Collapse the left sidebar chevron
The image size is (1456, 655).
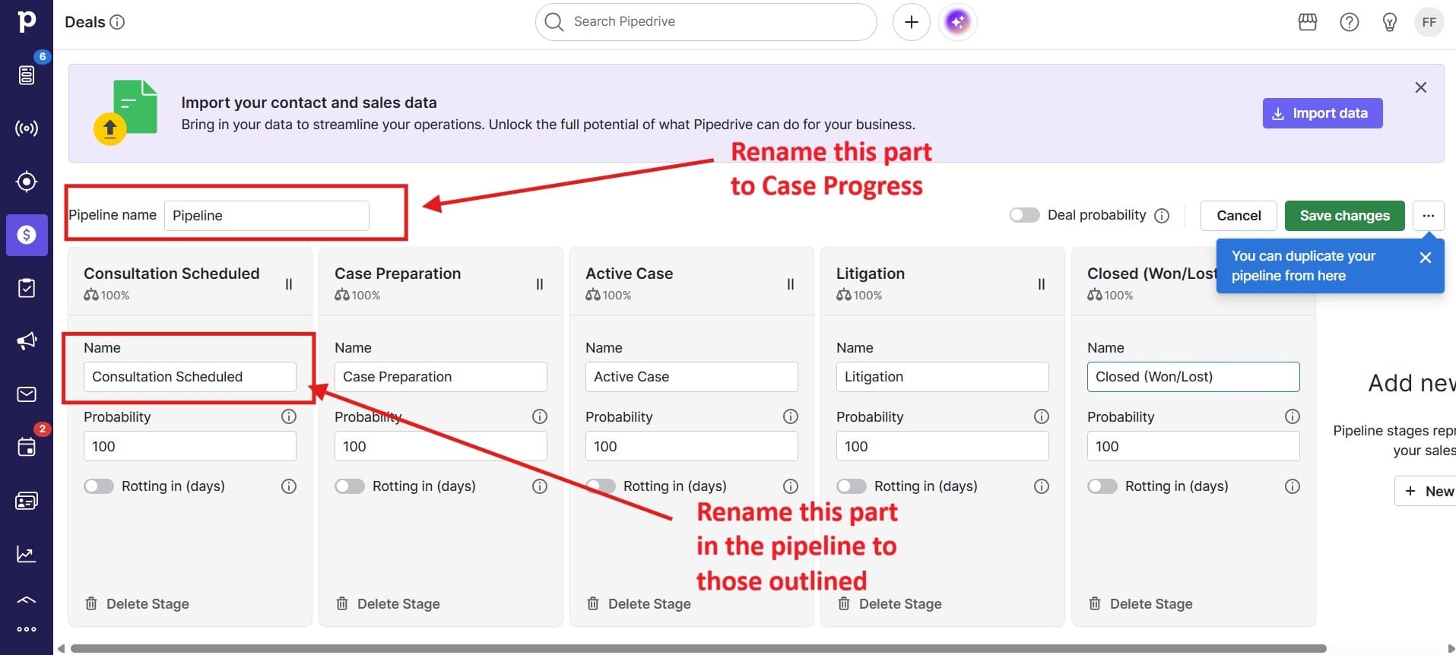pos(27,600)
